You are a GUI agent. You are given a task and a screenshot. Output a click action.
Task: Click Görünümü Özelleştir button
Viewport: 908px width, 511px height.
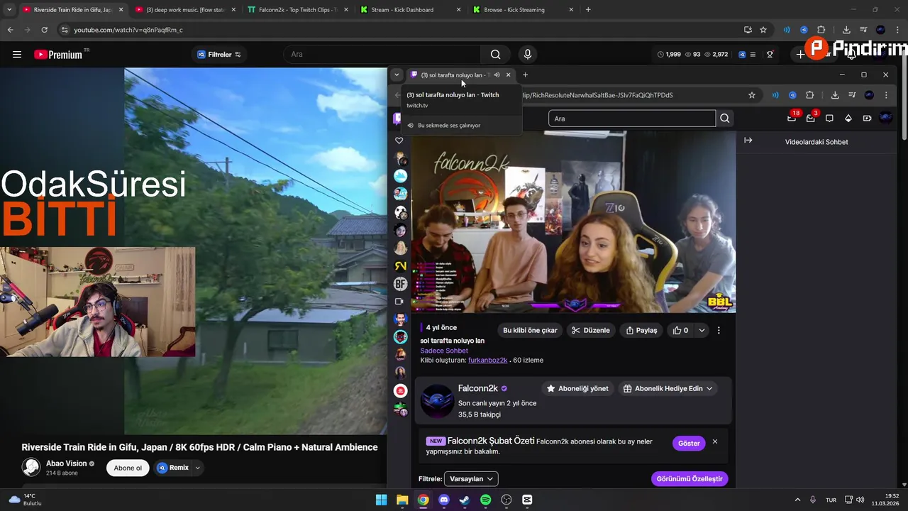point(690,479)
